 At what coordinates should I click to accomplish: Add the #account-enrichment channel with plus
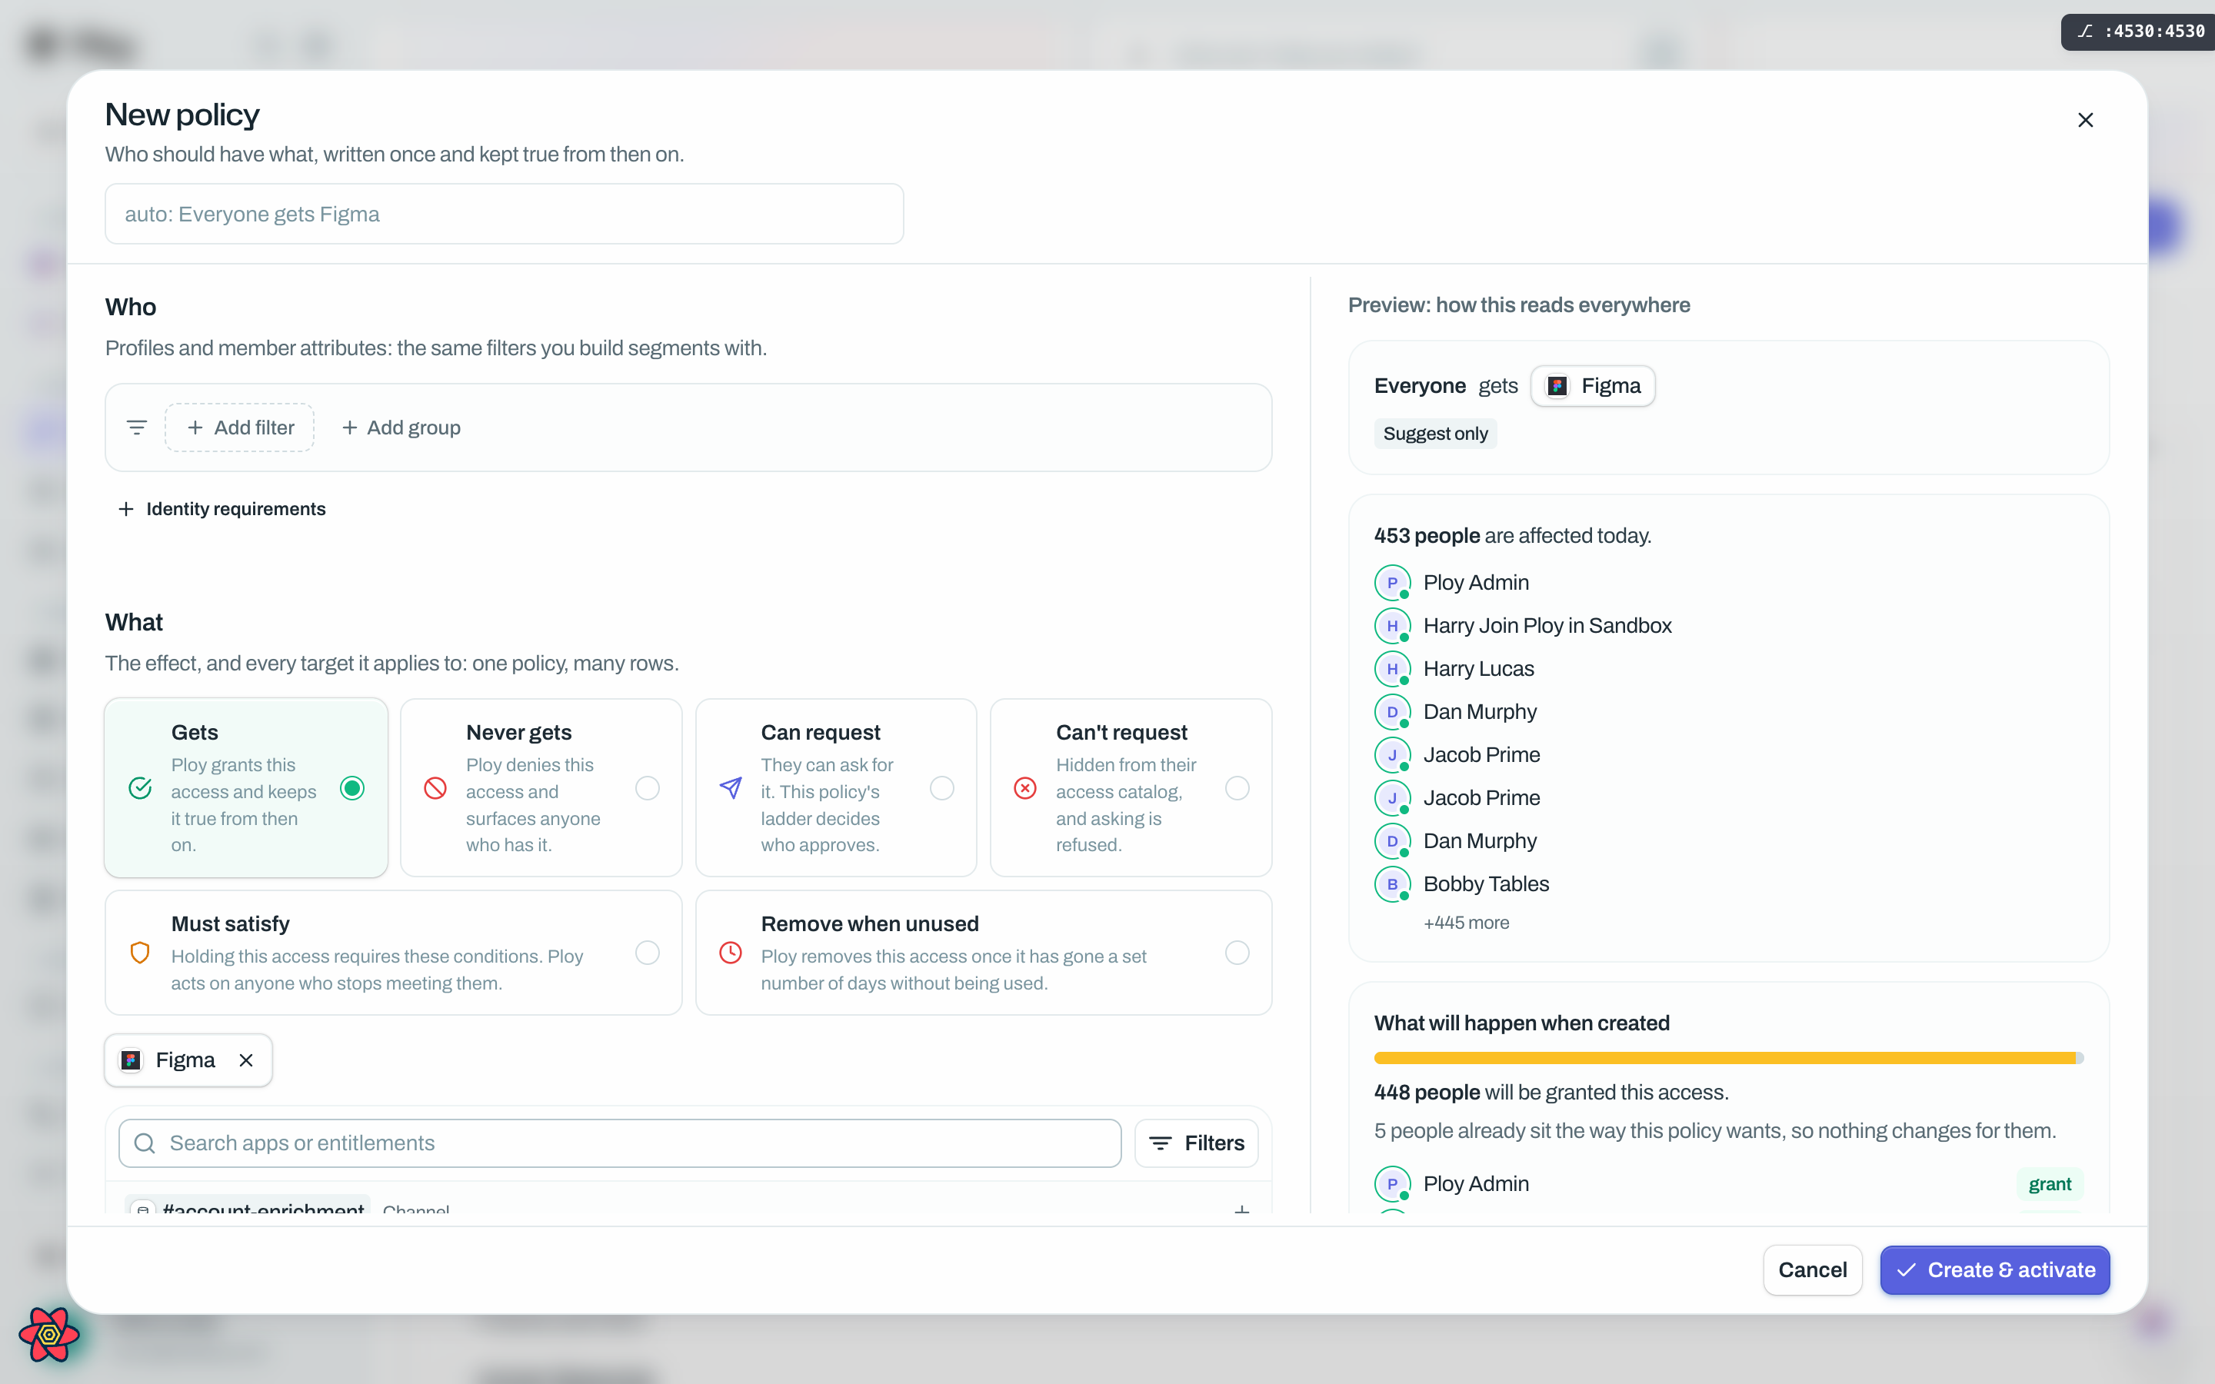(1241, 1211)
